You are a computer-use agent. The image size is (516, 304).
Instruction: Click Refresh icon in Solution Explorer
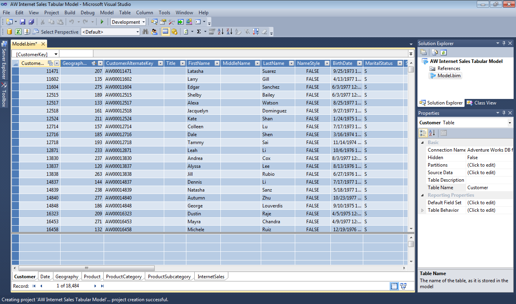point(444,52)
